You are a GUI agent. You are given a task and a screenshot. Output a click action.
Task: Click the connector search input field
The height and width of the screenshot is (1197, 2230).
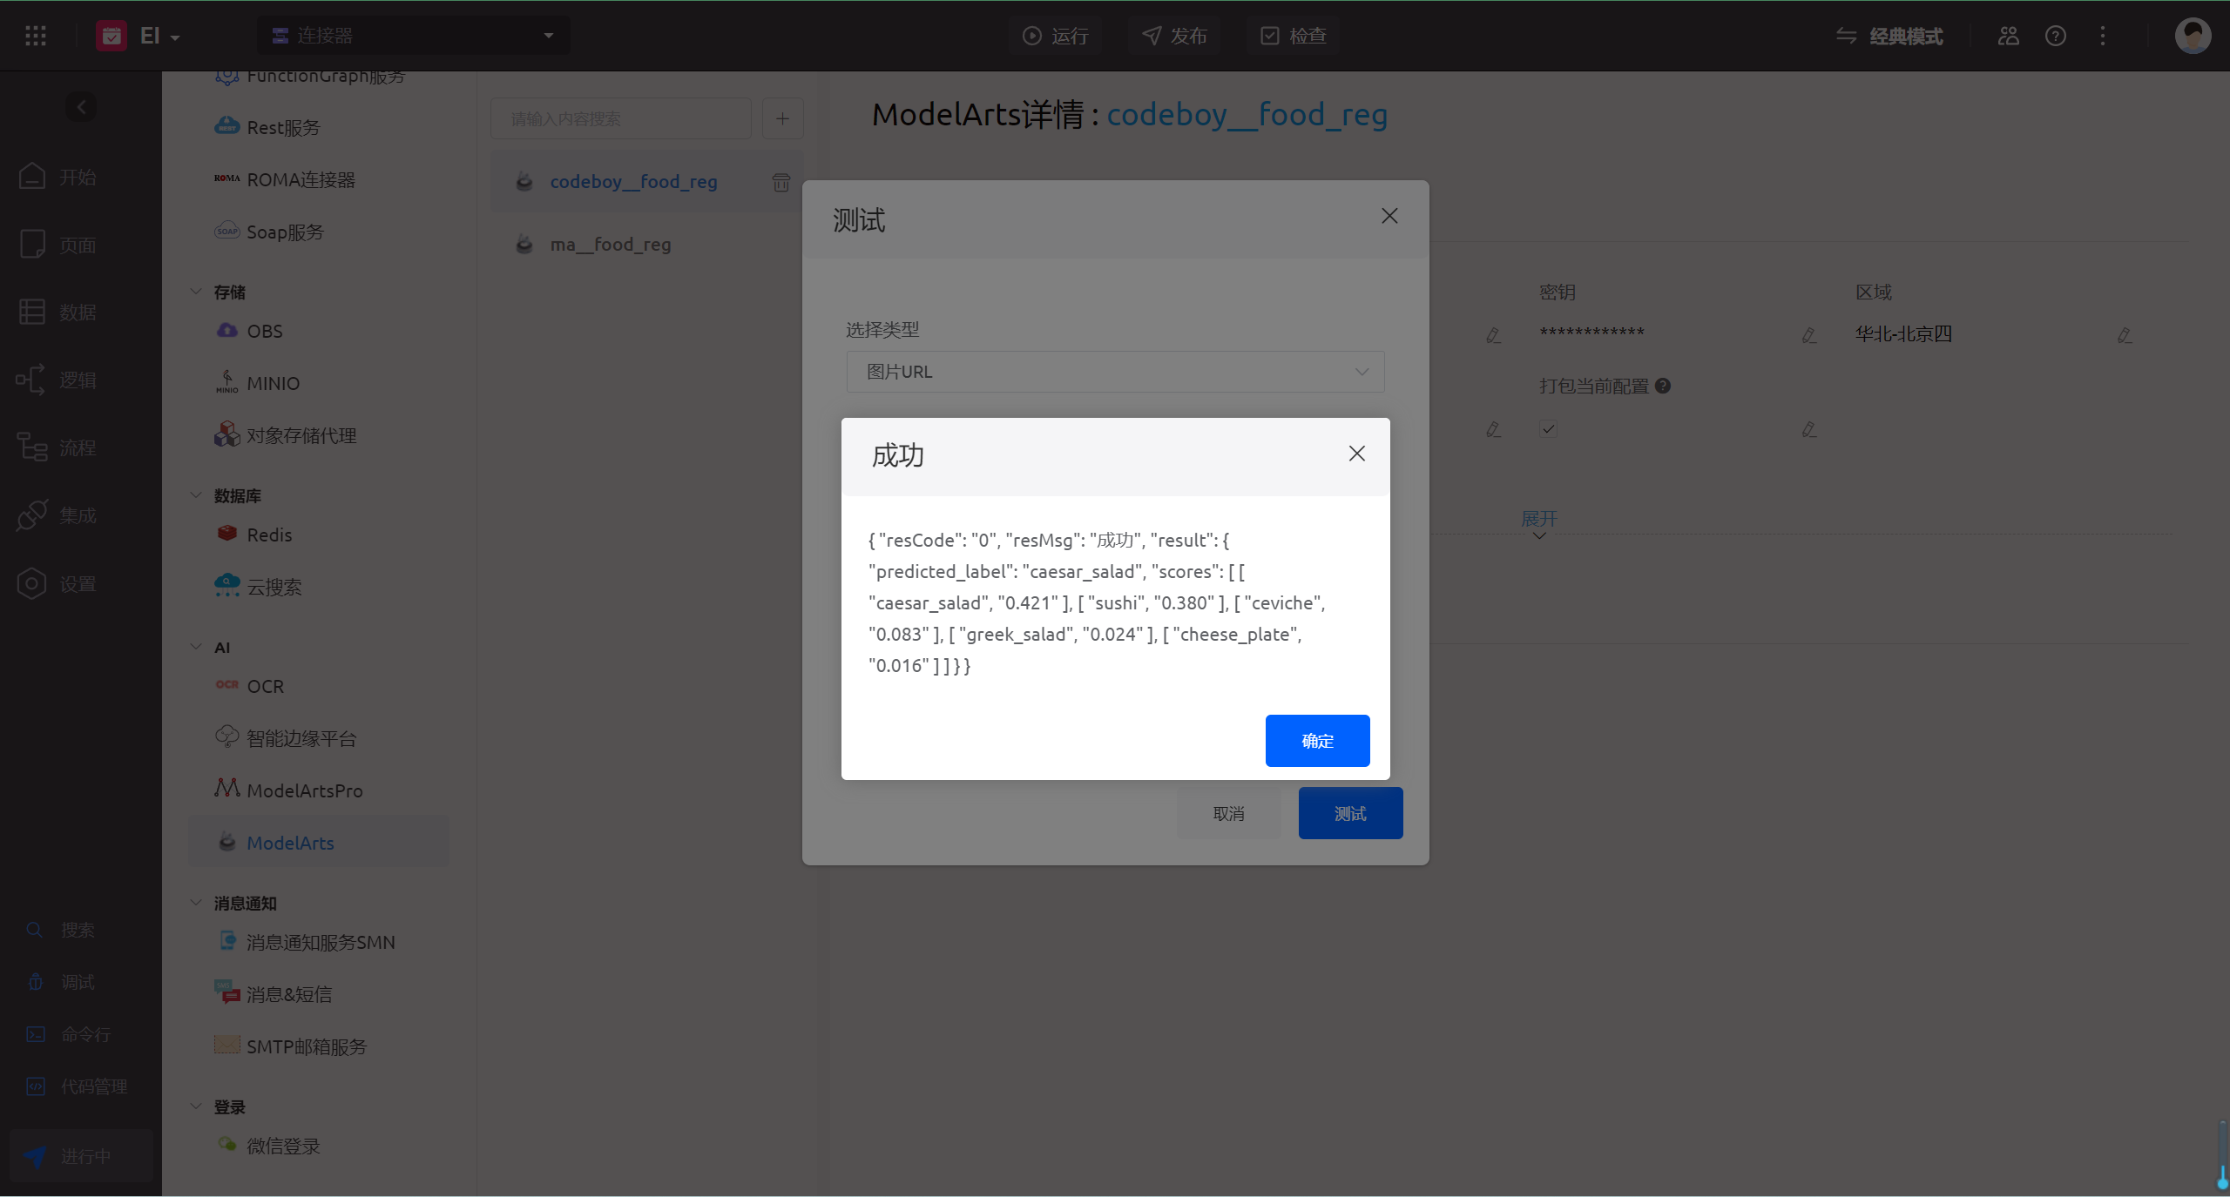pos(620,118)
